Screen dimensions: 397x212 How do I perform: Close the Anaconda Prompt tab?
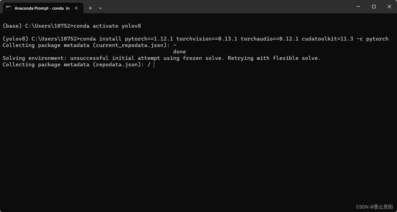(76, 8)
